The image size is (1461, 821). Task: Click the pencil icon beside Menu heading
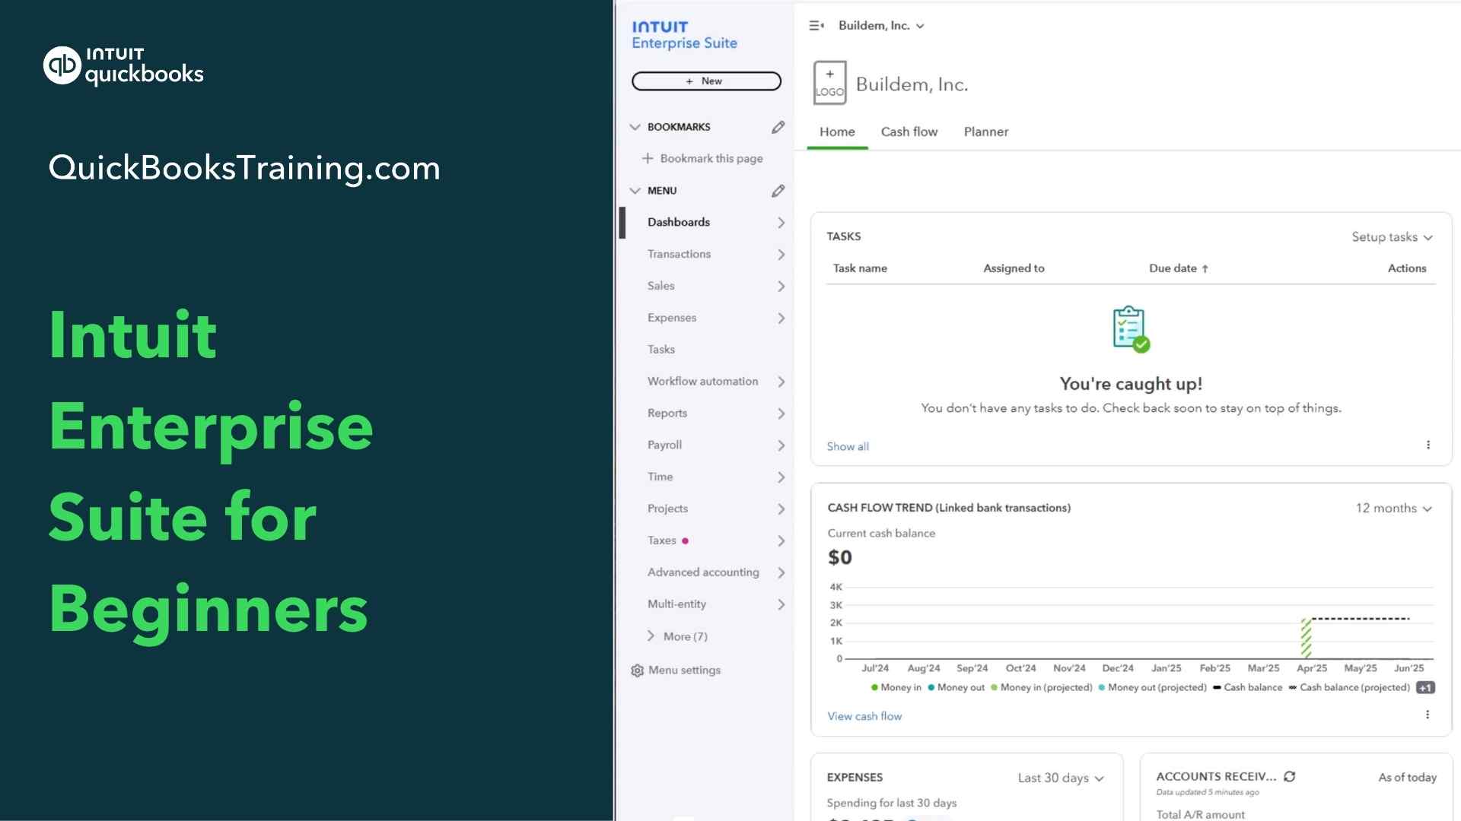tap(778, 191)
